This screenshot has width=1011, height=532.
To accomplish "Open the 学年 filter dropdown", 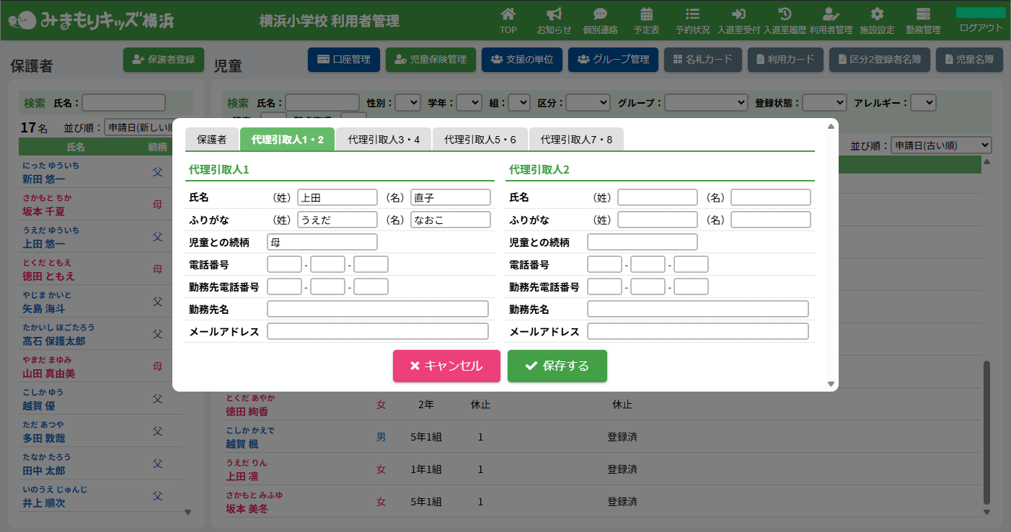I will (x=469, y=103).
